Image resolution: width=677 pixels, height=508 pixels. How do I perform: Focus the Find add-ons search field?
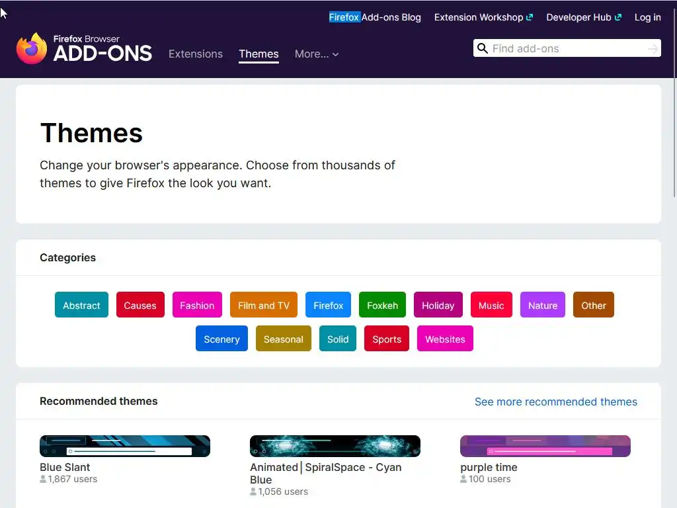[567, 48]
